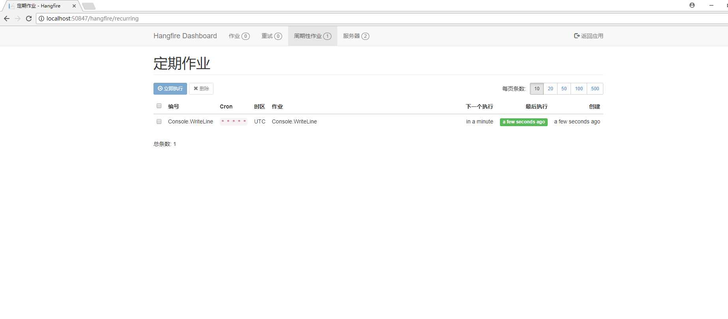Click the browser forward arrow

pyautogui.click(x=18, y=19)
